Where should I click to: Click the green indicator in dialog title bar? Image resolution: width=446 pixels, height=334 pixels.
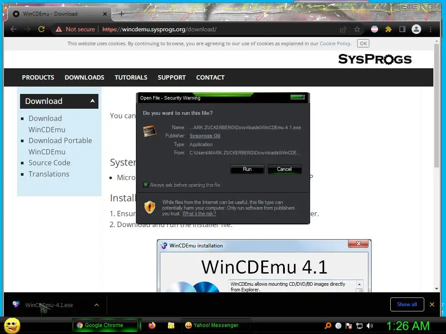click(x=297, y=97)
